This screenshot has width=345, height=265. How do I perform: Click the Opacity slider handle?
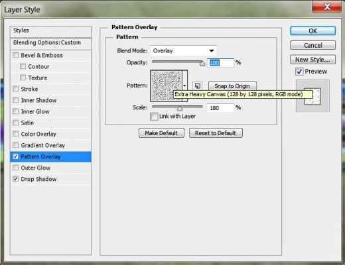202,64
